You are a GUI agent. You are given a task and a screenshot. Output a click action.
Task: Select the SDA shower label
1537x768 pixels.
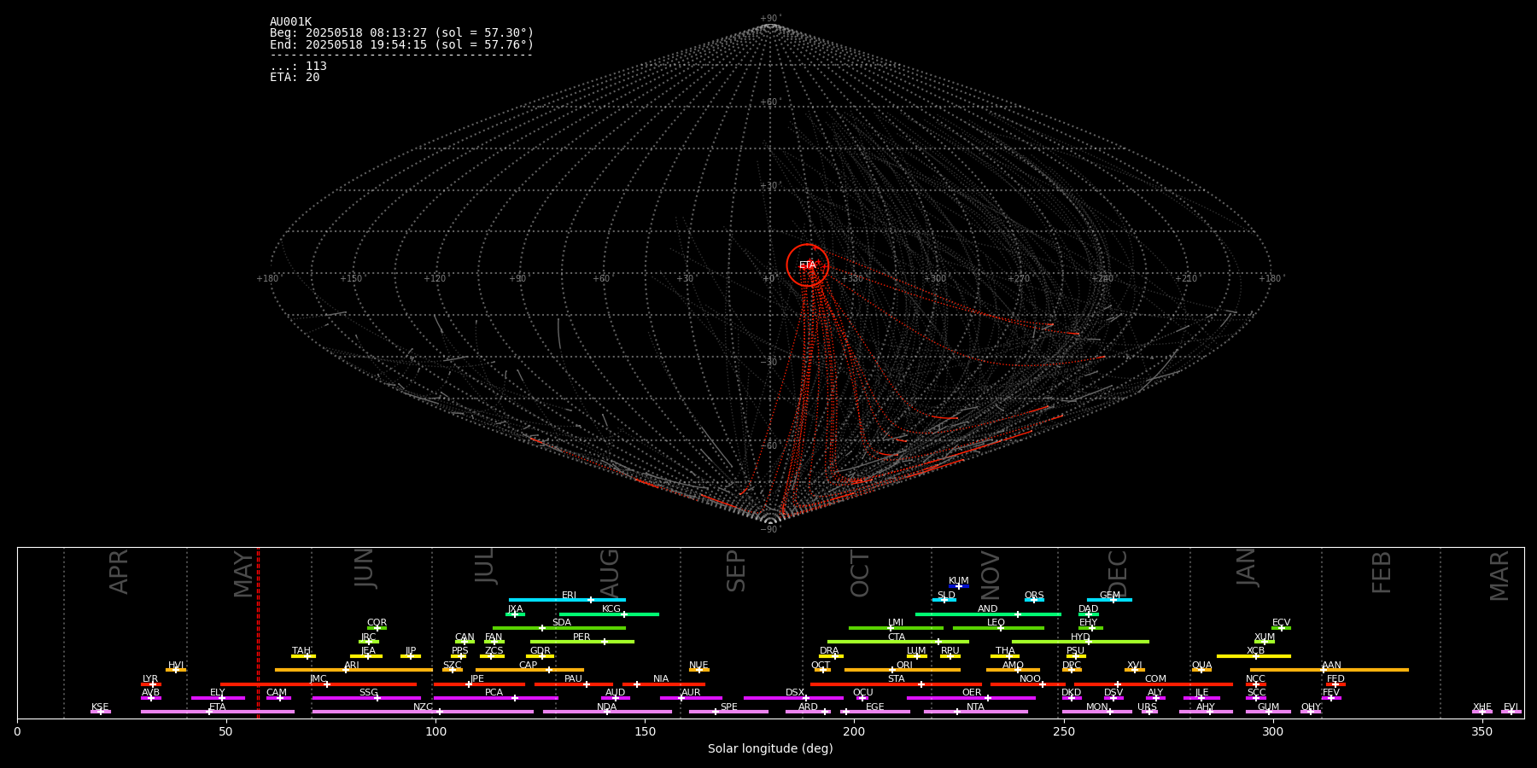tap(561, 622)
